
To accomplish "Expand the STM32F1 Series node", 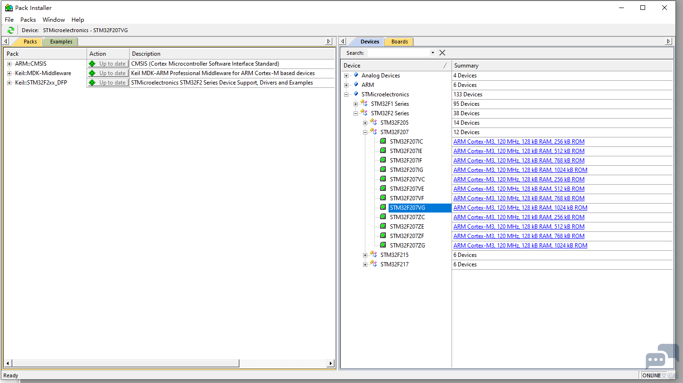I will [x=356, y=104].
